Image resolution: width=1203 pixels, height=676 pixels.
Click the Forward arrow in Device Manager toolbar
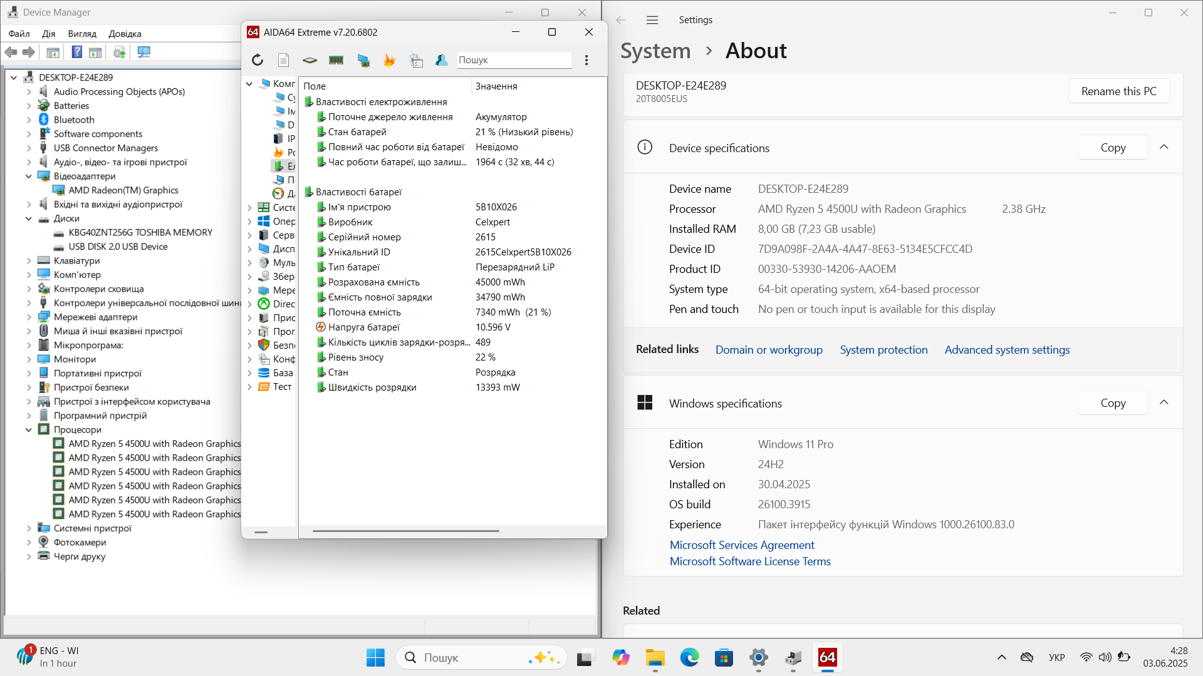28,53
